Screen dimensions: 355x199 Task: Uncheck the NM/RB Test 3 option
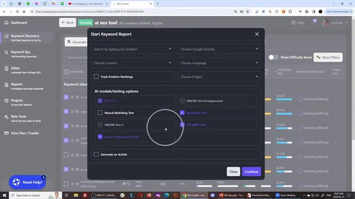(100, 125)
